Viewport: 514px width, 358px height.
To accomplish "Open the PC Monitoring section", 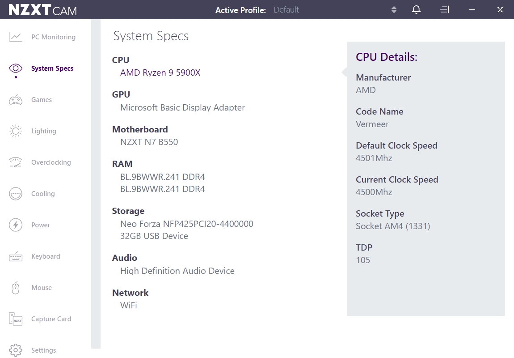I will pyautogui.click(x=54, y=37).
